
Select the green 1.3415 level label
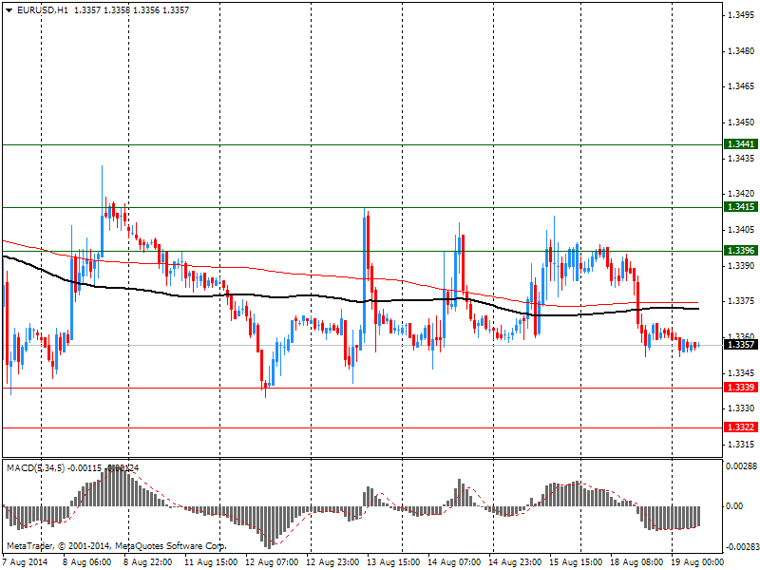[x=740, y=207]
